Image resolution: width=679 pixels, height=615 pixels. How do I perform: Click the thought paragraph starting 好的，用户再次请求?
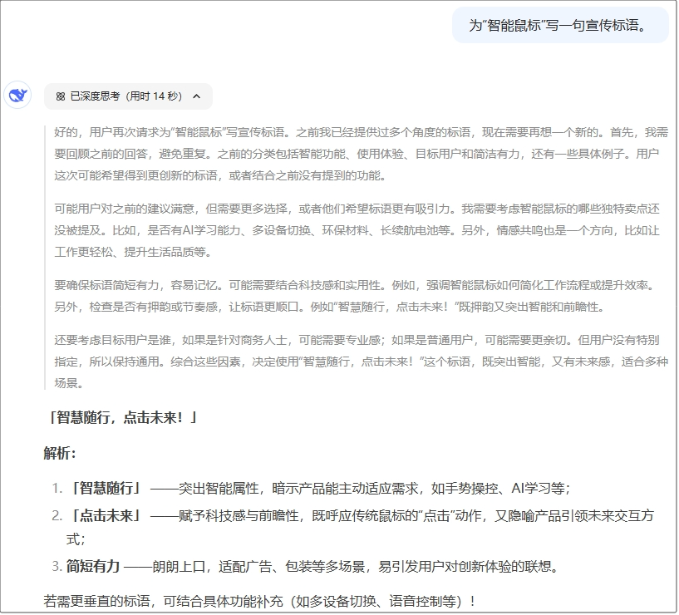tap(362, 154)
